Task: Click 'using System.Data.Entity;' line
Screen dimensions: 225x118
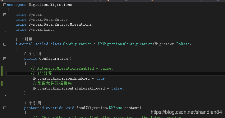Action: coord(43,20)
